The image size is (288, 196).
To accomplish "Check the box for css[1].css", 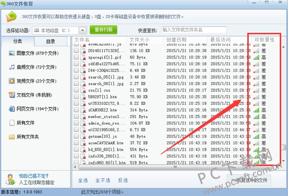I will [x=76, y=90].
